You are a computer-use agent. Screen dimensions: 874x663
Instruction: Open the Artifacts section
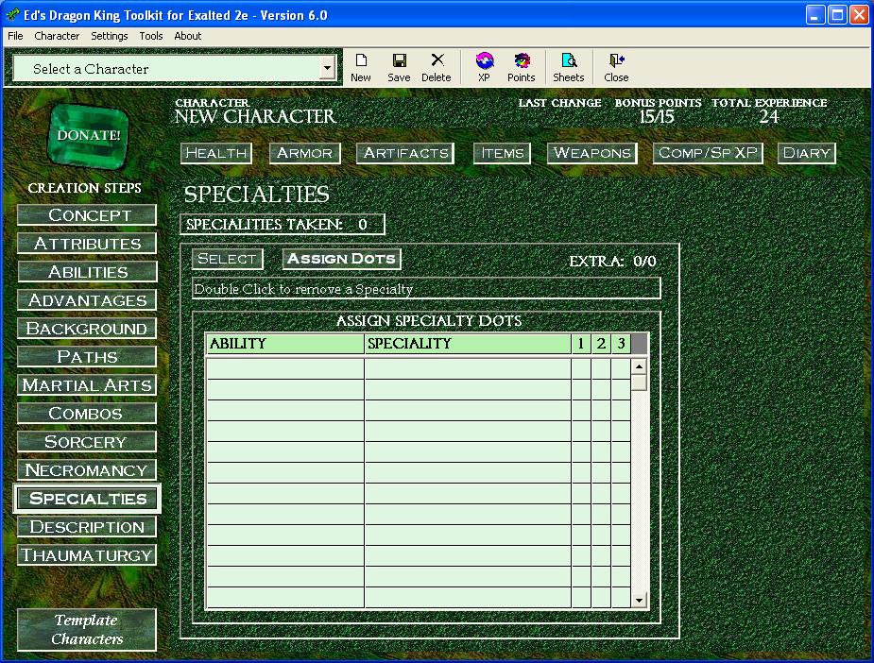[x=405, y=153]
